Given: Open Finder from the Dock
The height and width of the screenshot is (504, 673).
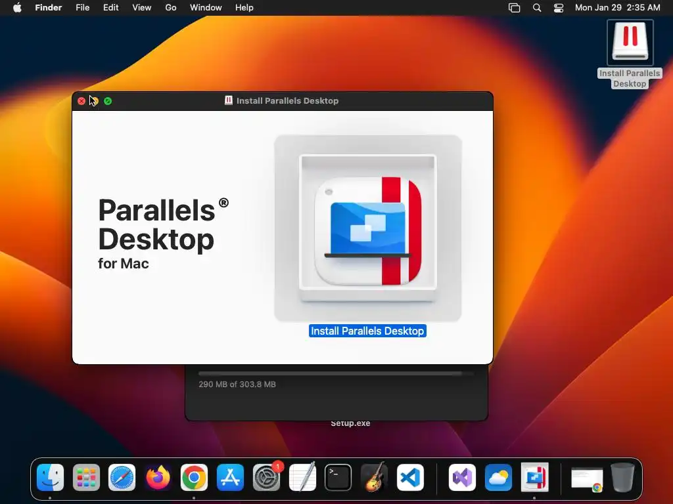Looking at the screenshot, I should tap(50, 478).
